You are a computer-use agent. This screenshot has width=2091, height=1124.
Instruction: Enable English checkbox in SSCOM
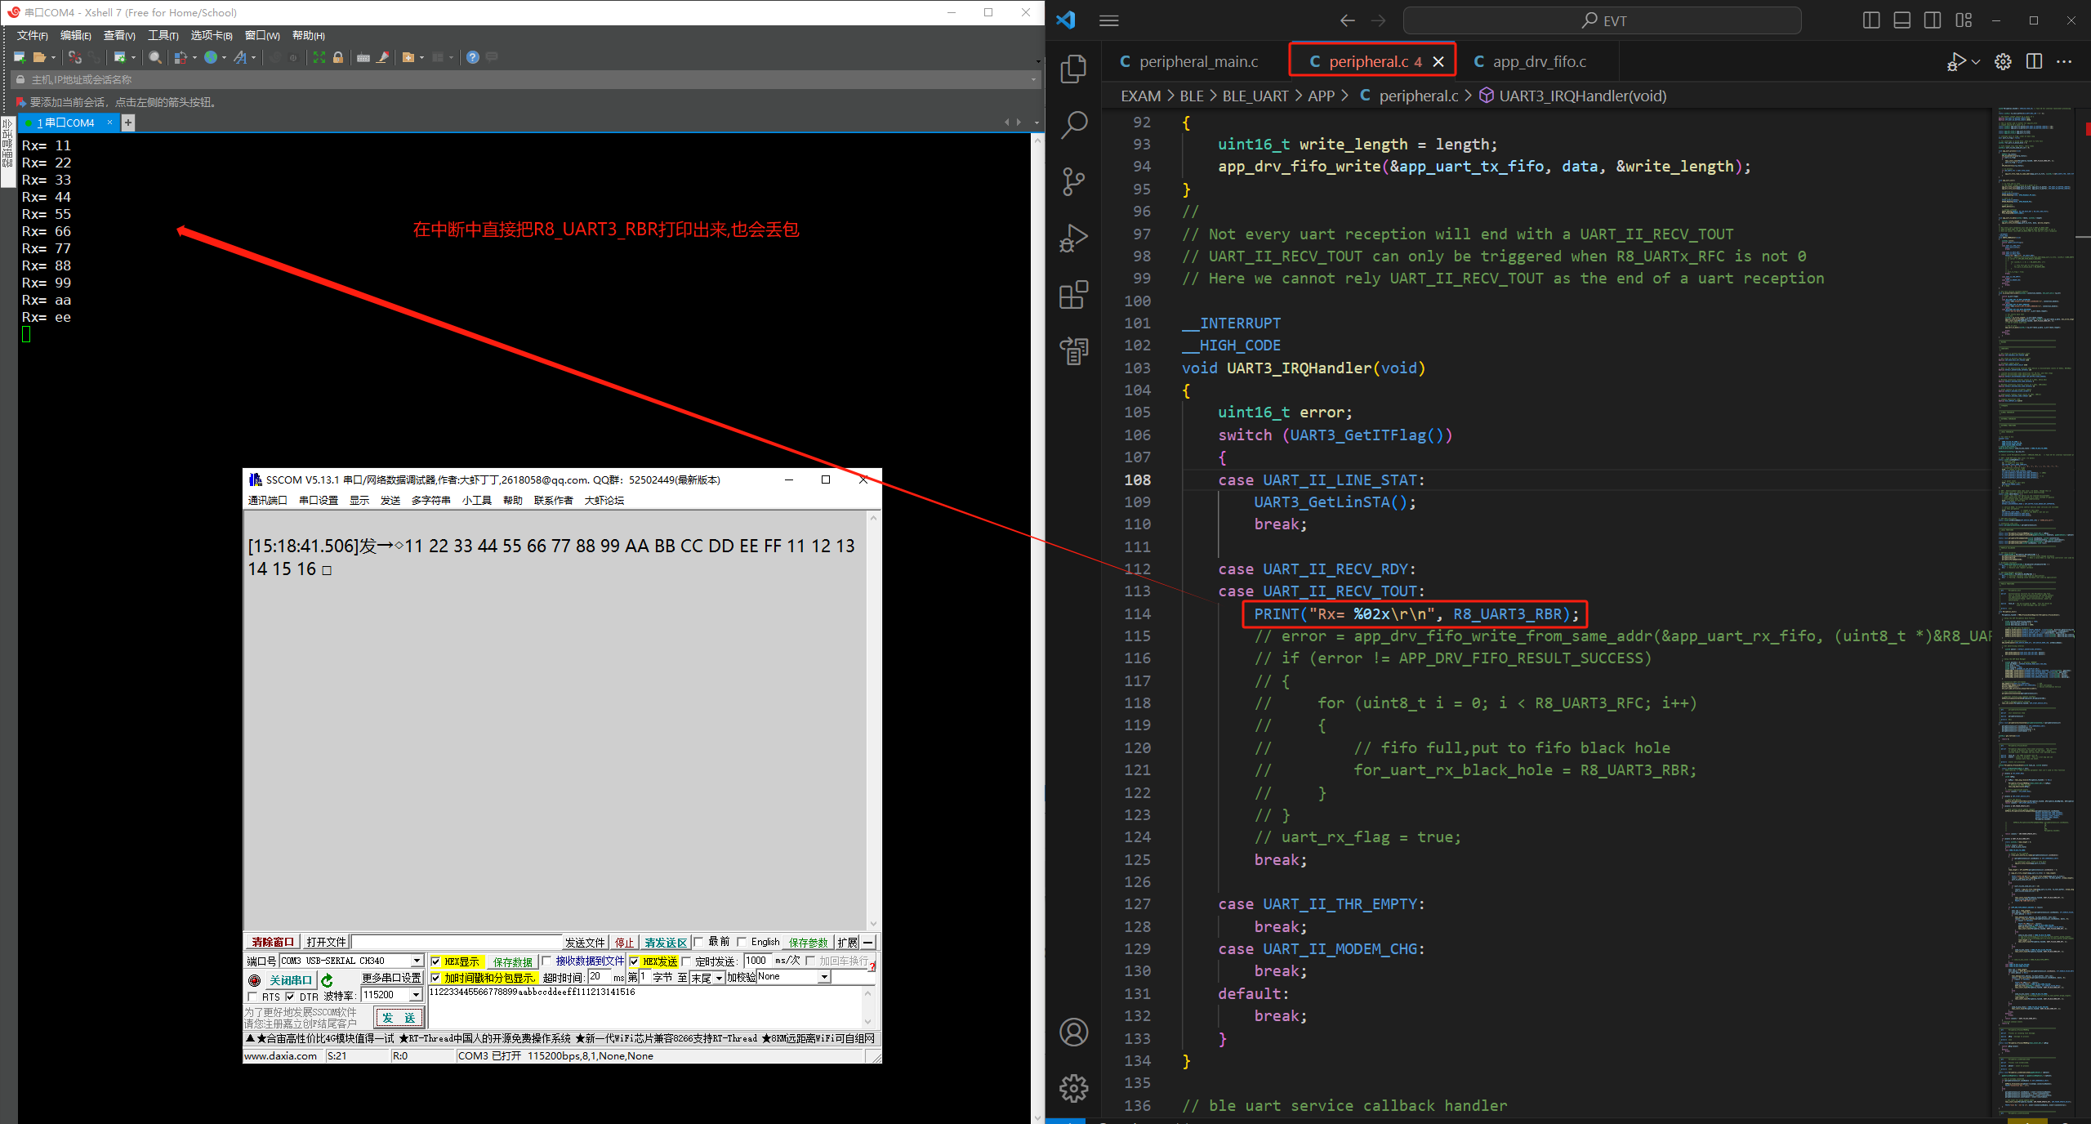pos(742,942)
